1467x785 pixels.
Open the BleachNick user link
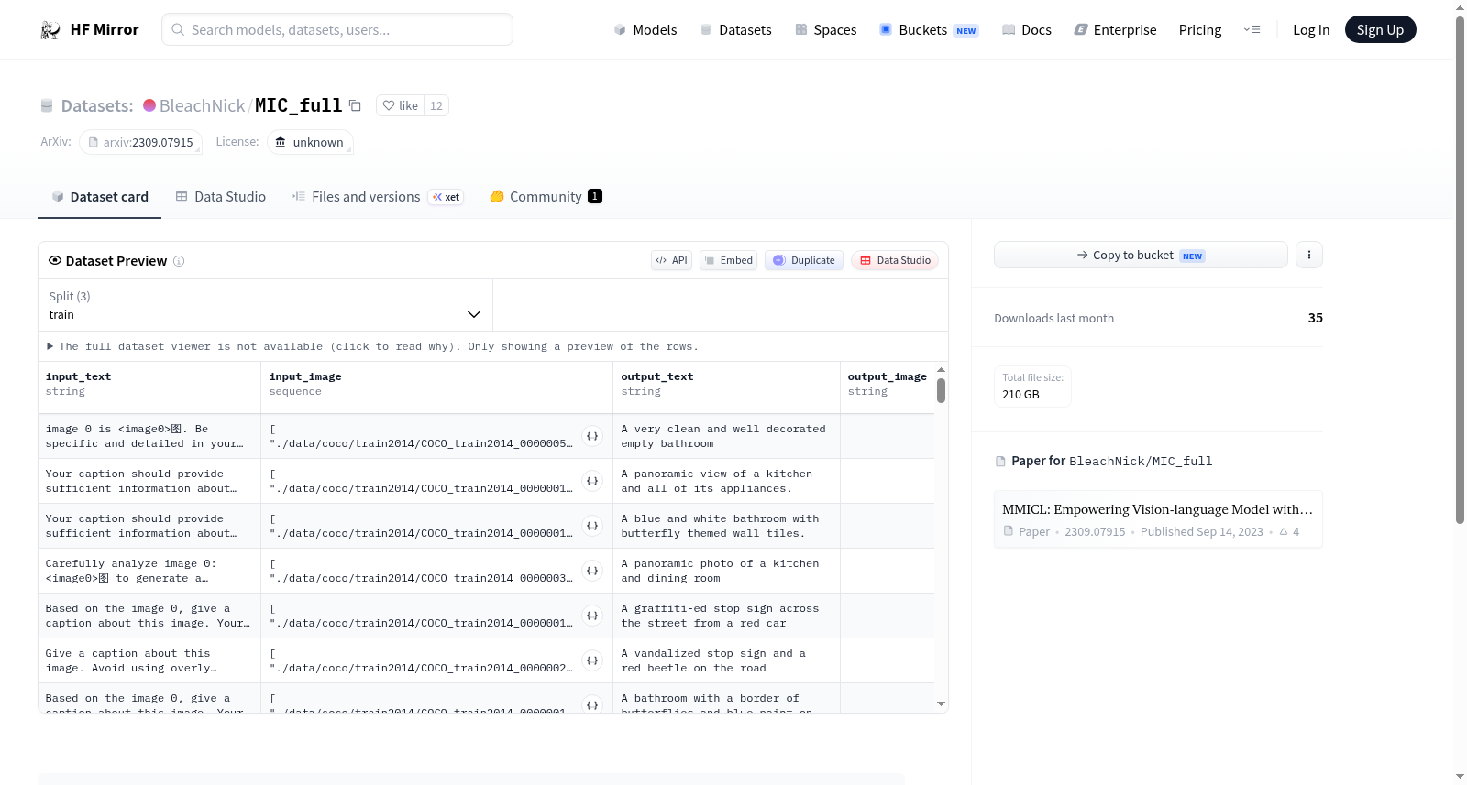202,105
